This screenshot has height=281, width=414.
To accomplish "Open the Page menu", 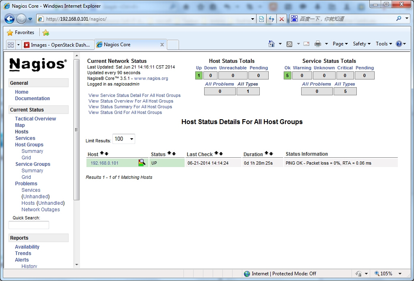I will [340, 44].
